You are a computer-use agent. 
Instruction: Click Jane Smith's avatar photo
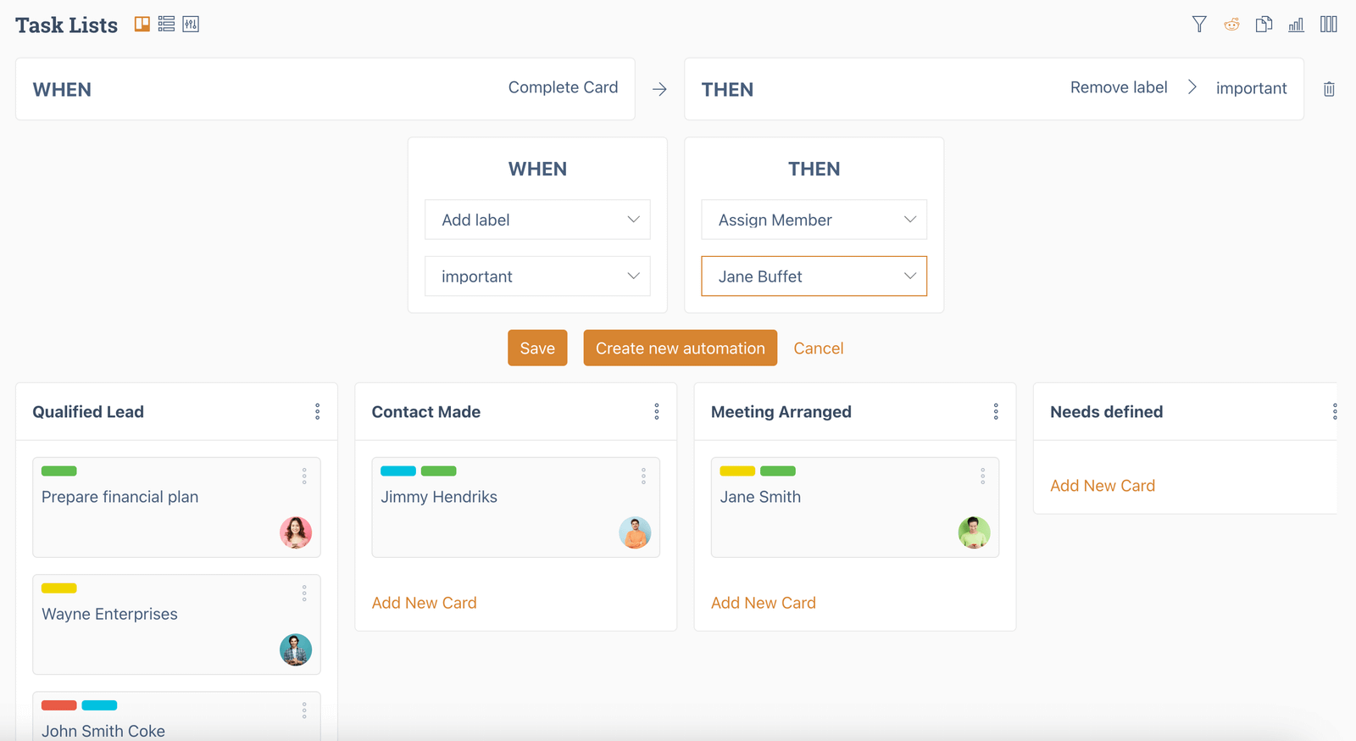pyautogui.click(x=974, y=532)
